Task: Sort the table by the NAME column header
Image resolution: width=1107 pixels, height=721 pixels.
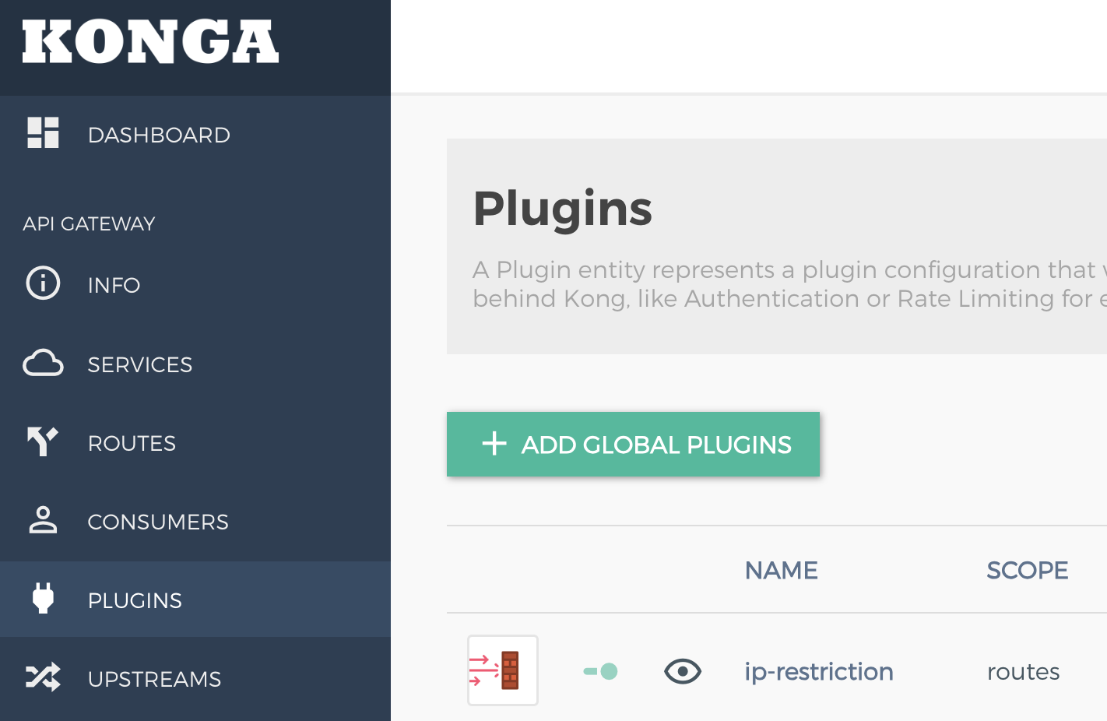Action: [781, 570]
